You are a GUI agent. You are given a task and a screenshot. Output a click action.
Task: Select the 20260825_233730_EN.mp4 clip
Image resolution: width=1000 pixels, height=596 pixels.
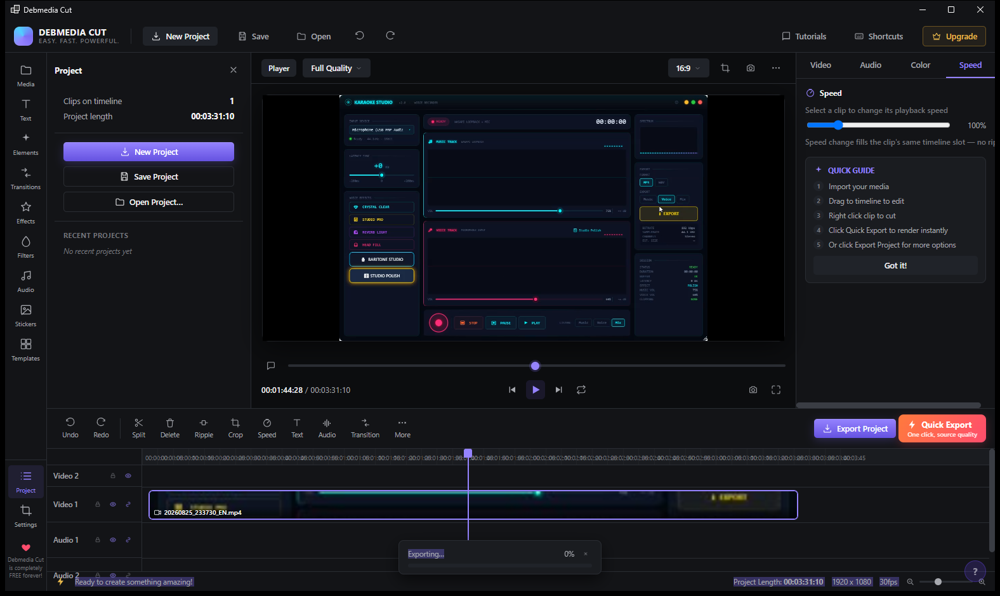(x=473, y=505)
